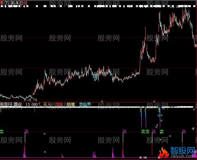
Task: Select the 万科A stock name title
Action: point(12,3)
